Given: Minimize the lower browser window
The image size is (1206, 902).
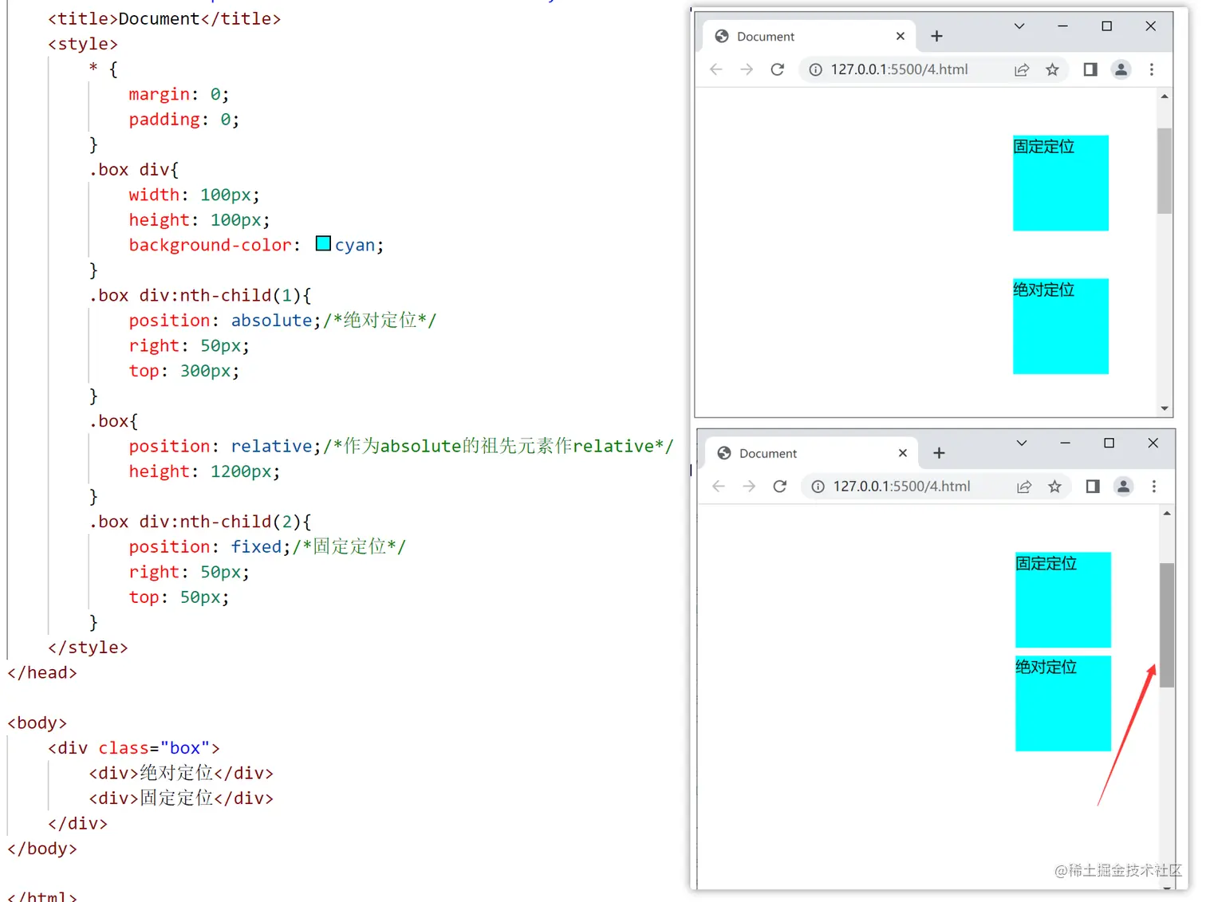Looking at the screenshot, I should point(1065,443).
